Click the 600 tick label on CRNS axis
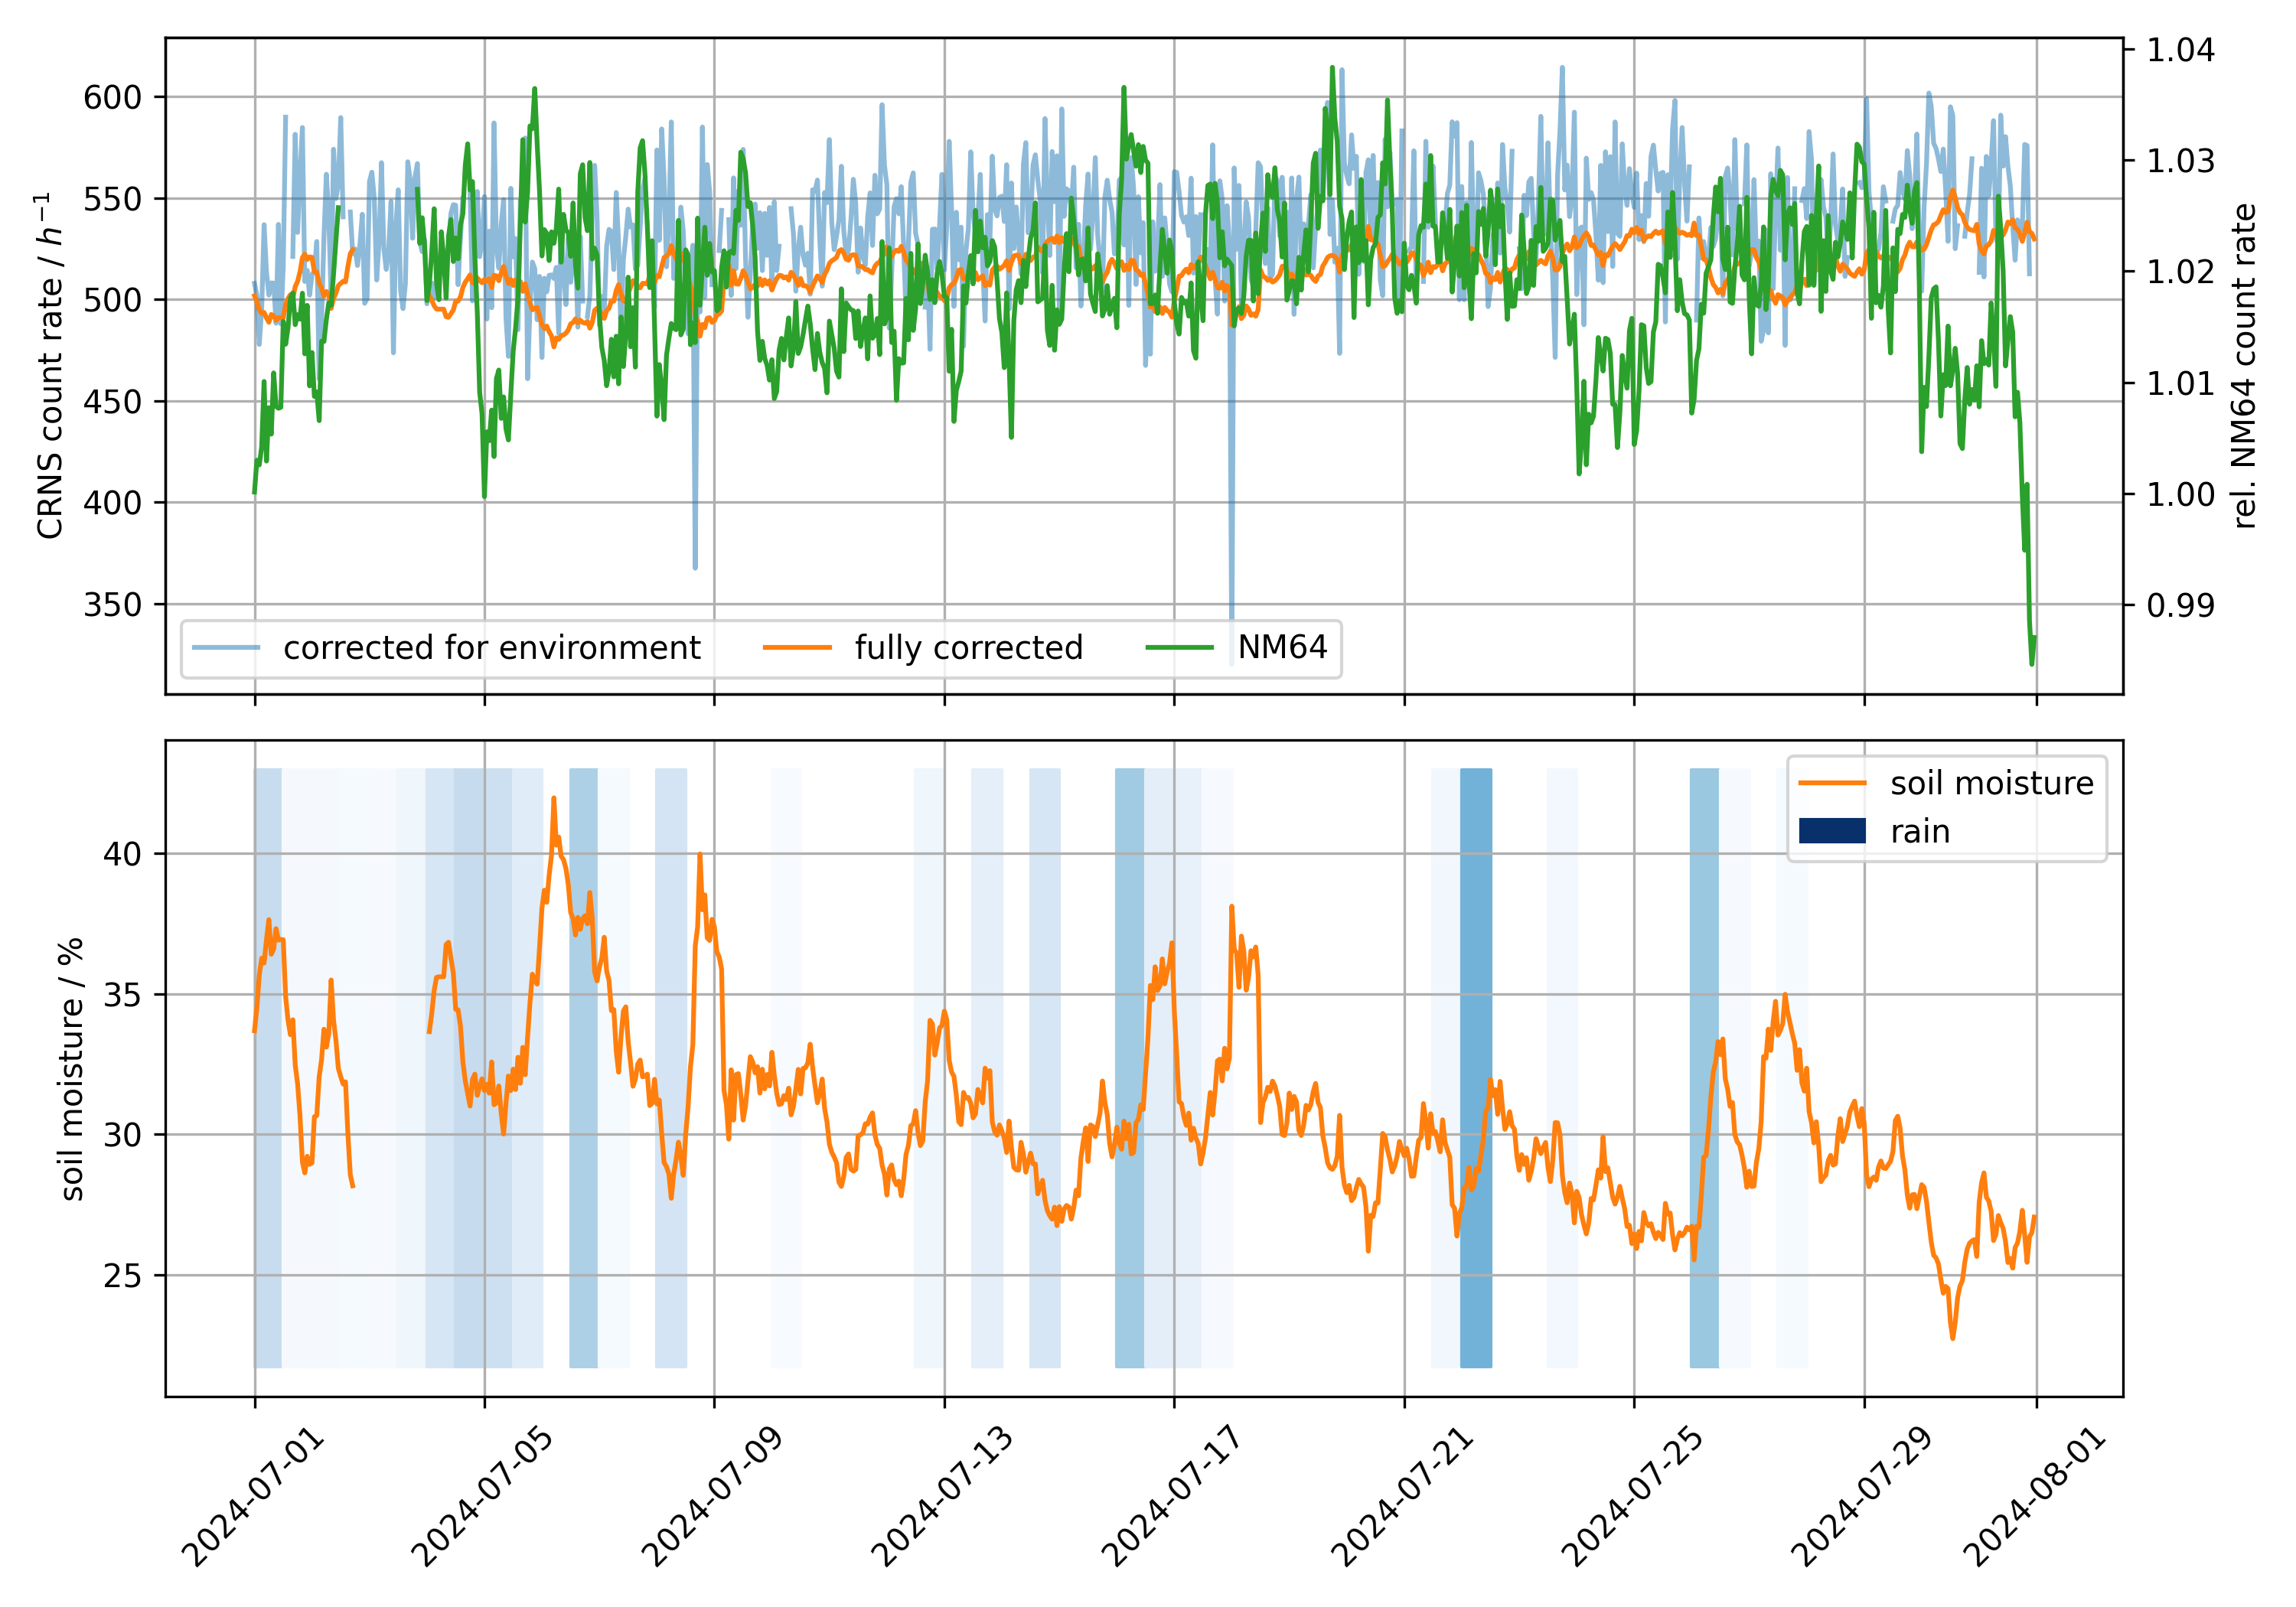The image size is (2296, 1607). coord(112,98)
